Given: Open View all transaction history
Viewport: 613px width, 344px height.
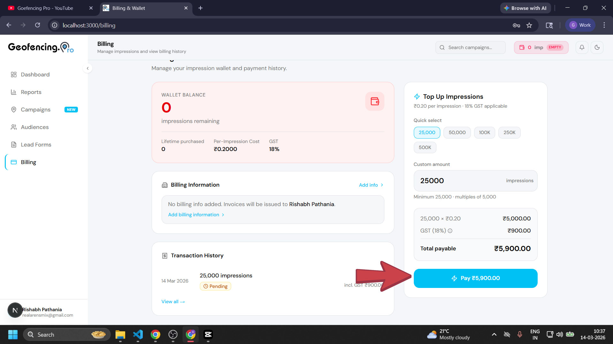Looking at the screenshot, I should [x=173, y=301].
